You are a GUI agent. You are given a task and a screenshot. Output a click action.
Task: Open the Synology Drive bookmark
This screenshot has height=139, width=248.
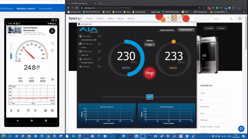click(74, 12)
